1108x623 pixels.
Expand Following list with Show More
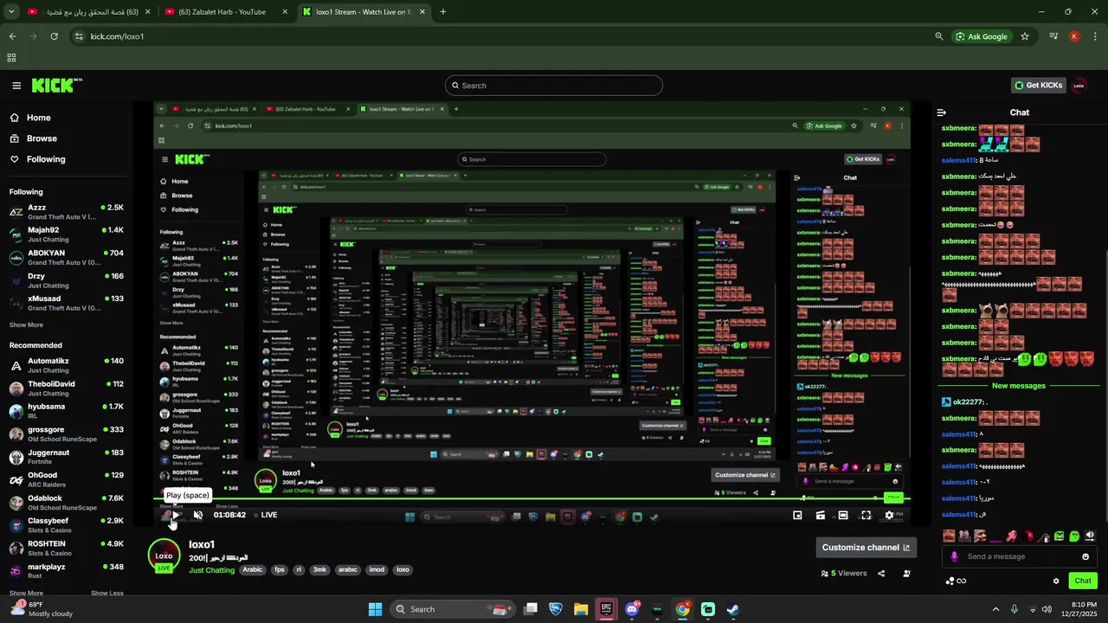26,325
